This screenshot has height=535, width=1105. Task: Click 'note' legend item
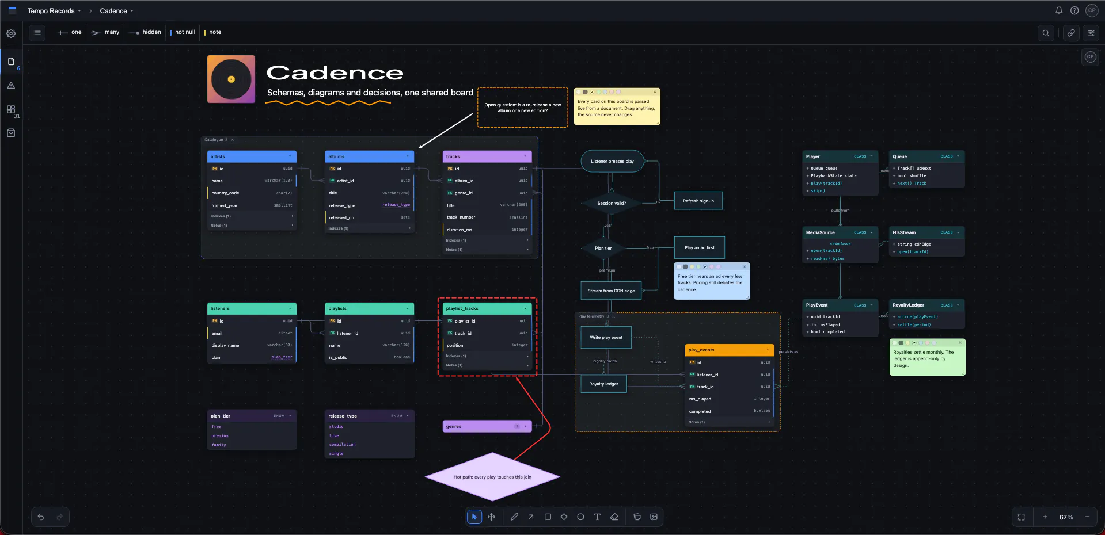(x=212, y=32)
